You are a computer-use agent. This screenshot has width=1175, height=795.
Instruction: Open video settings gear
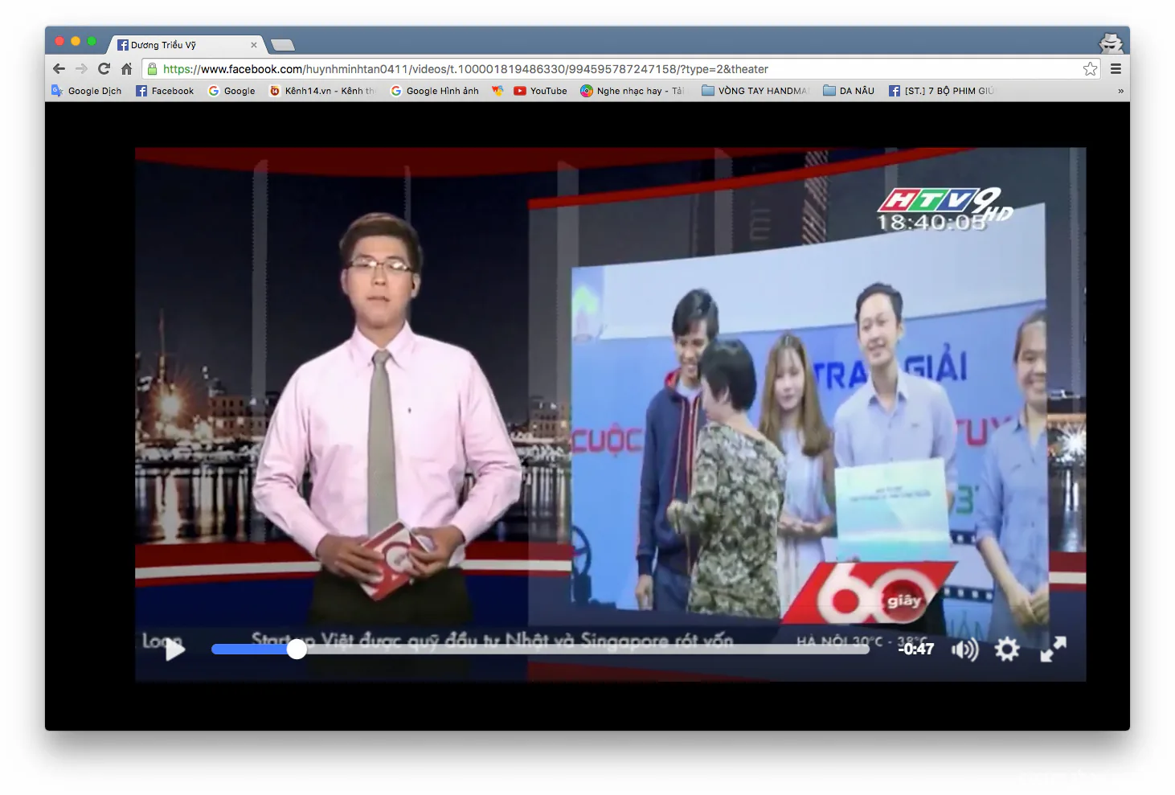tap(1006, 649)
